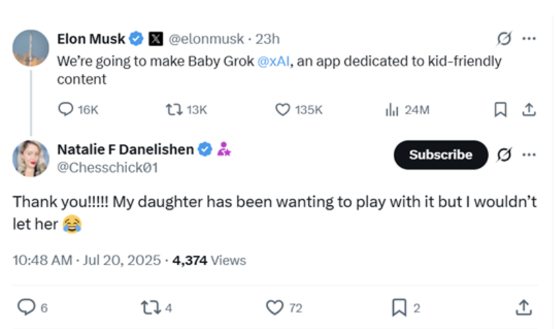The image size is (556, 329).
Task: Open Natalie F Danelishen's profile photo
Action: (x=31, y=158)
